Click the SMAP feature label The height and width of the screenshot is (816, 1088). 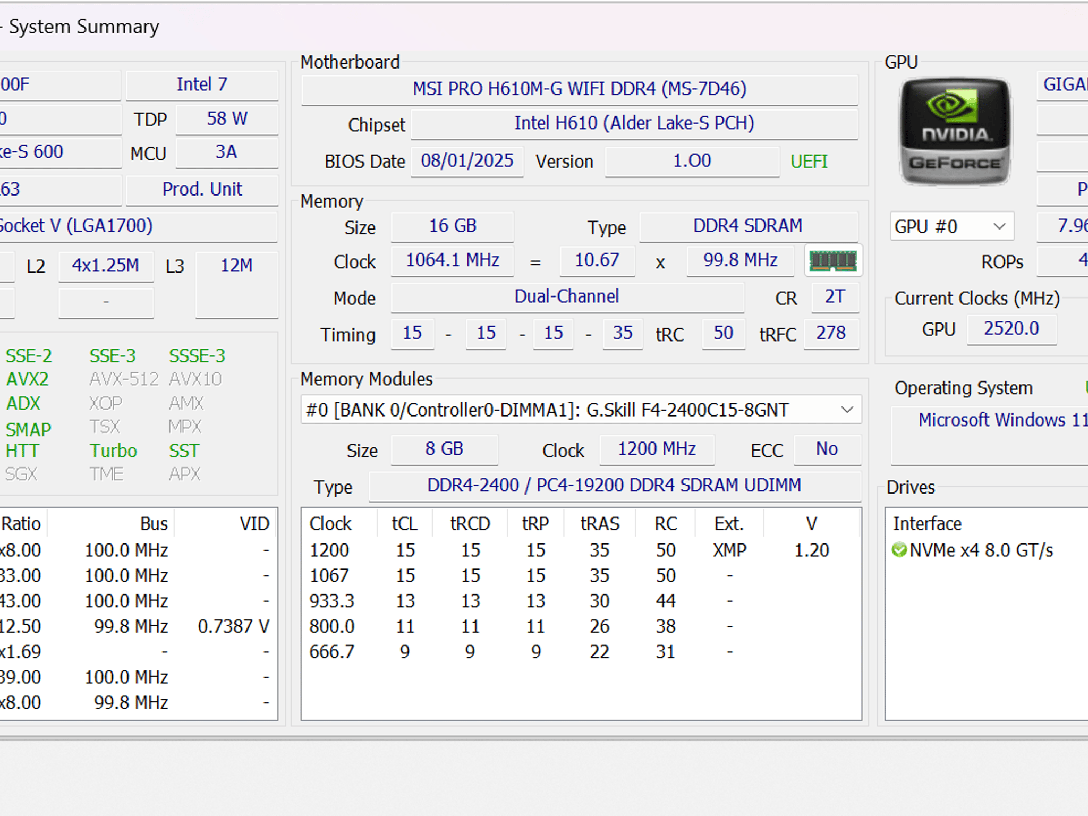click(28, 429)
